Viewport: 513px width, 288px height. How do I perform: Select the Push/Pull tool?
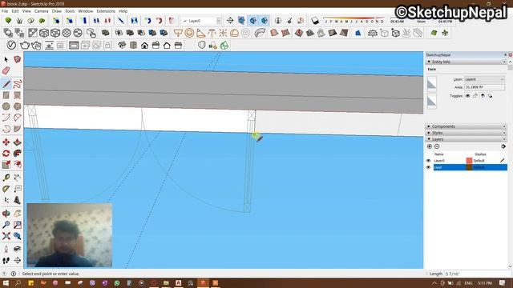tap(18, 142)
